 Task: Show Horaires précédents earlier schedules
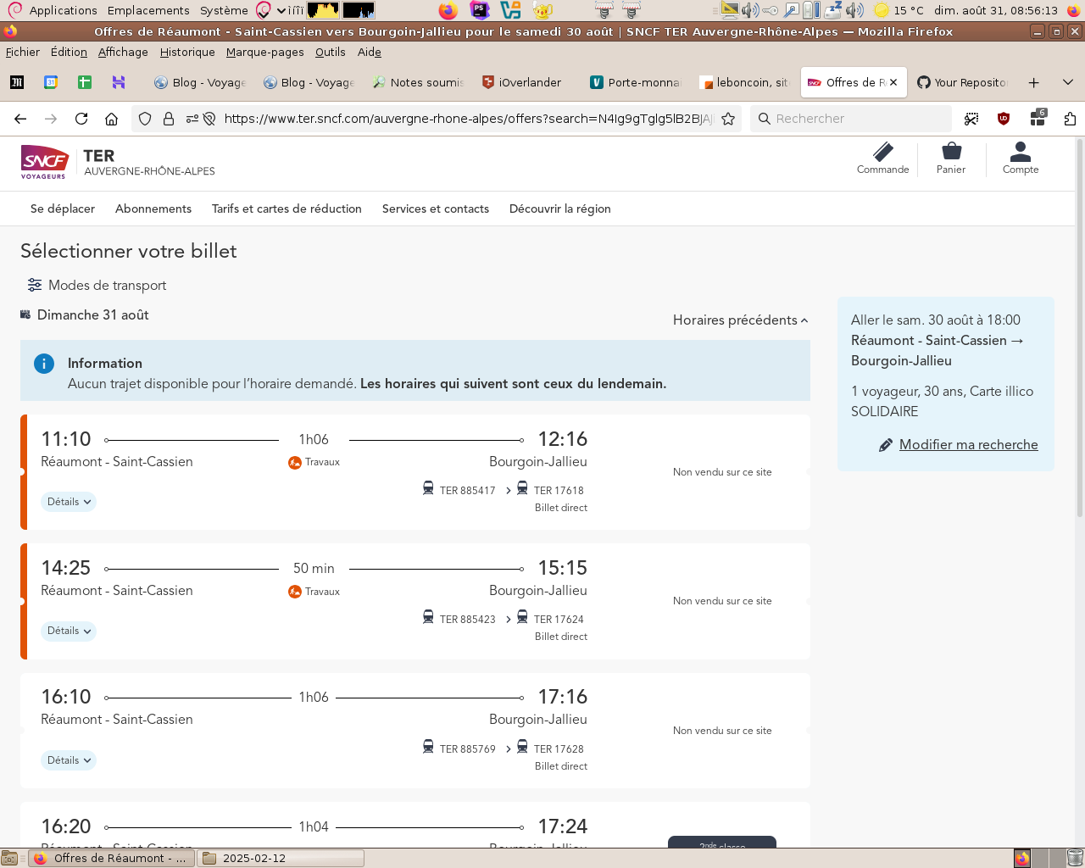coord(740,320)
